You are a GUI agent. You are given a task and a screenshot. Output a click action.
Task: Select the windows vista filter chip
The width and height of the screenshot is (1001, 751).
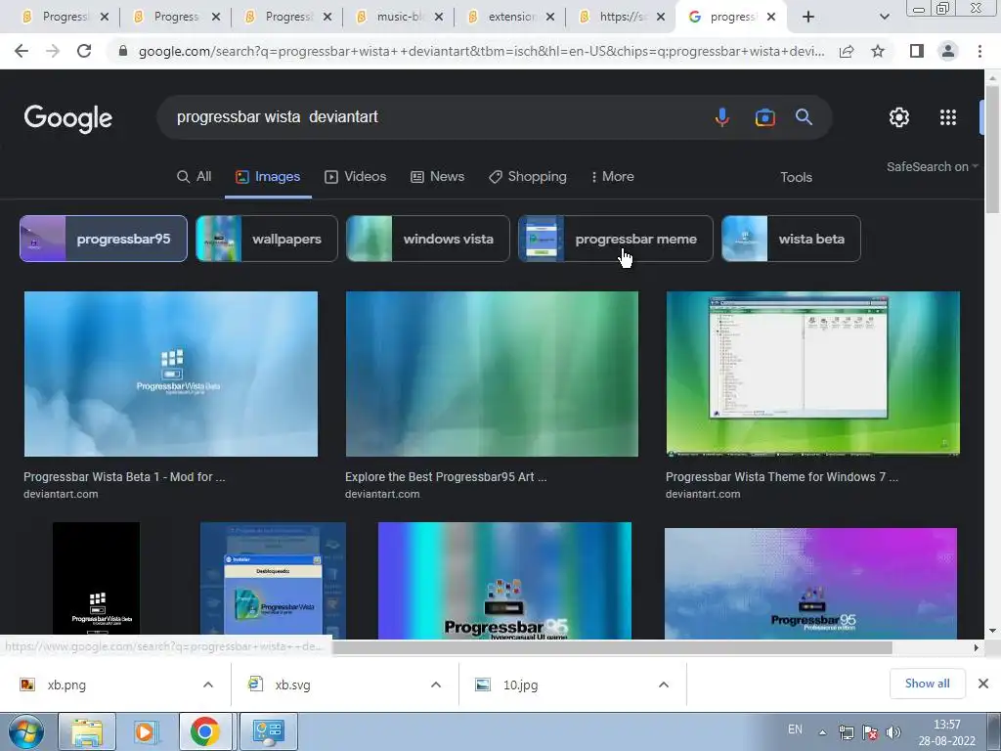click(428, 239)
